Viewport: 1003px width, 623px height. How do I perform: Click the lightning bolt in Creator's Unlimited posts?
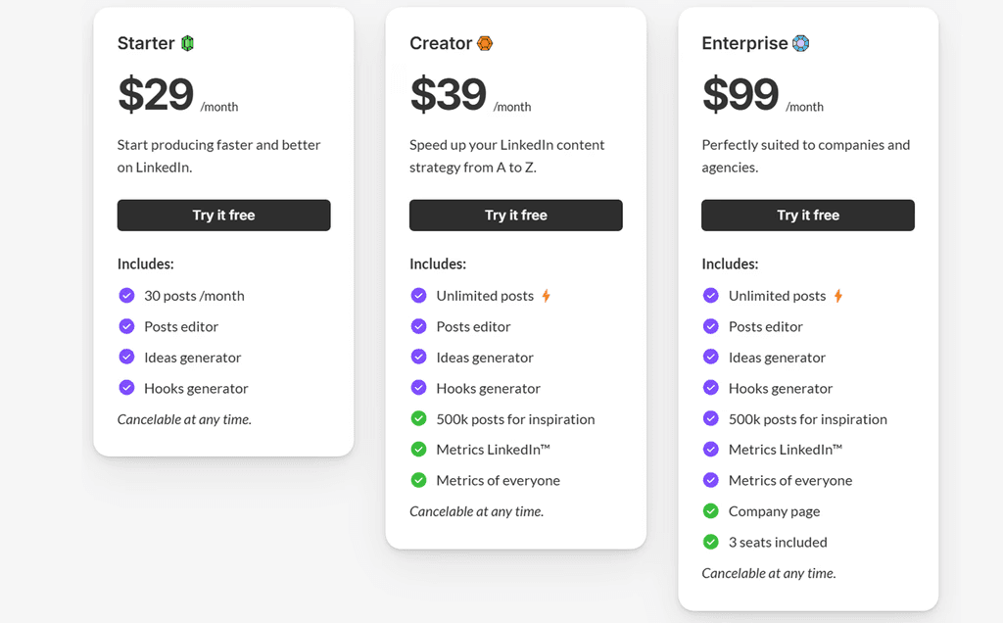546,296
